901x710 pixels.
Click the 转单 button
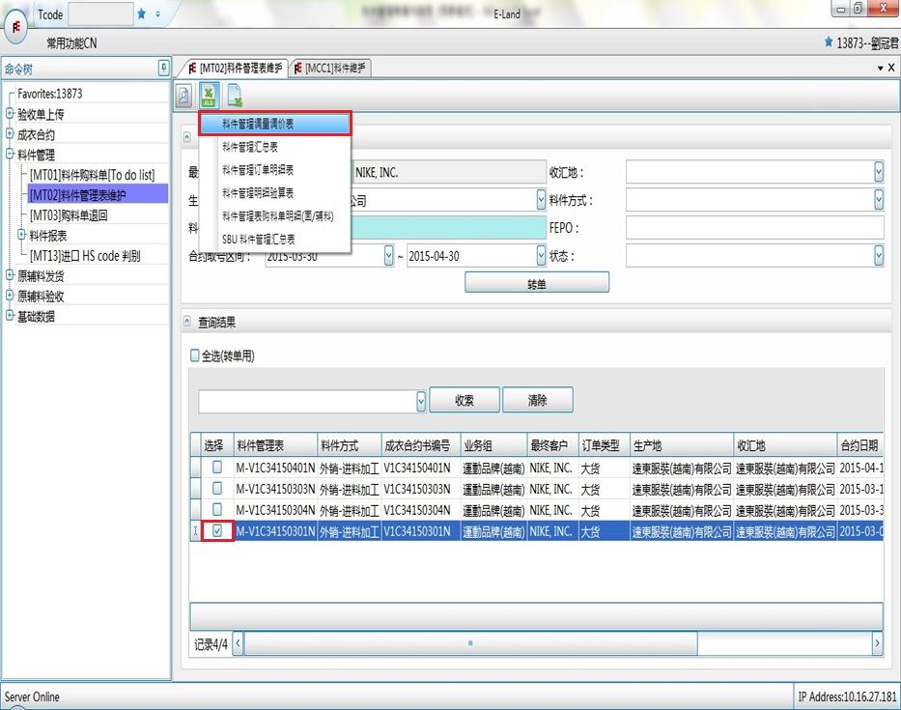tap(537, 283)
